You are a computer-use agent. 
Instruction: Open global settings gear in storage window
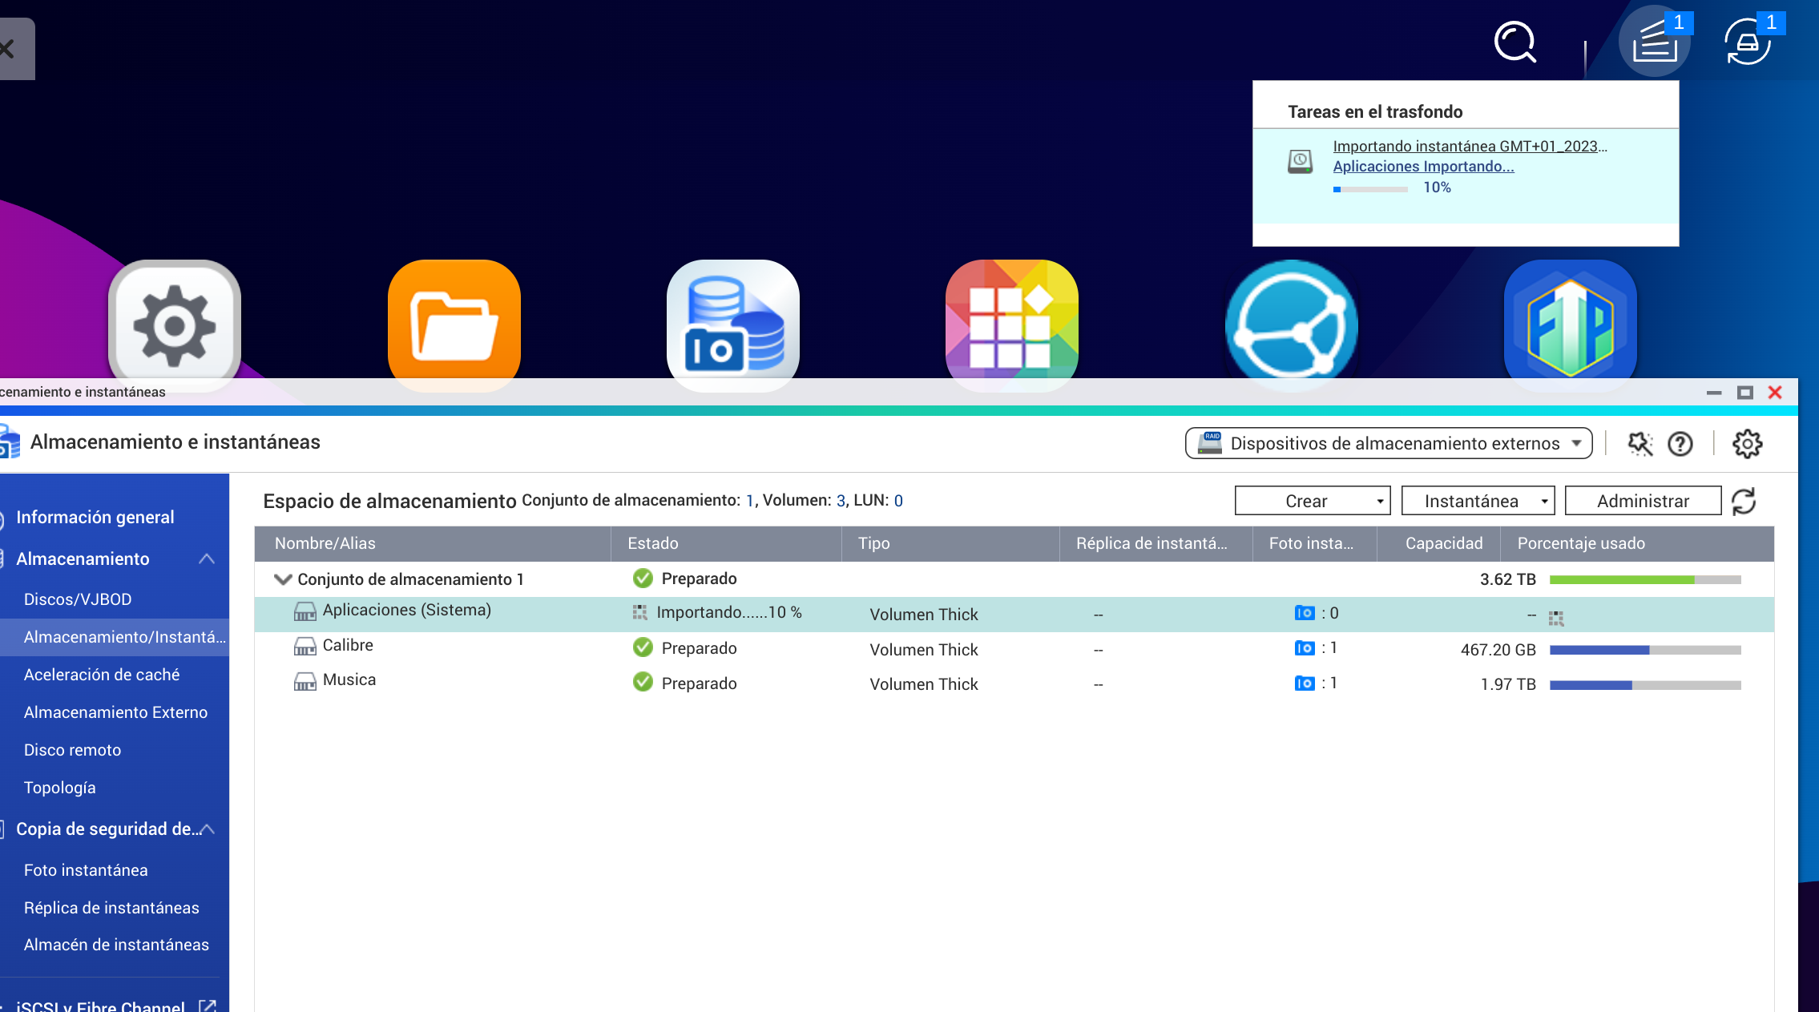pos(1747,443)
